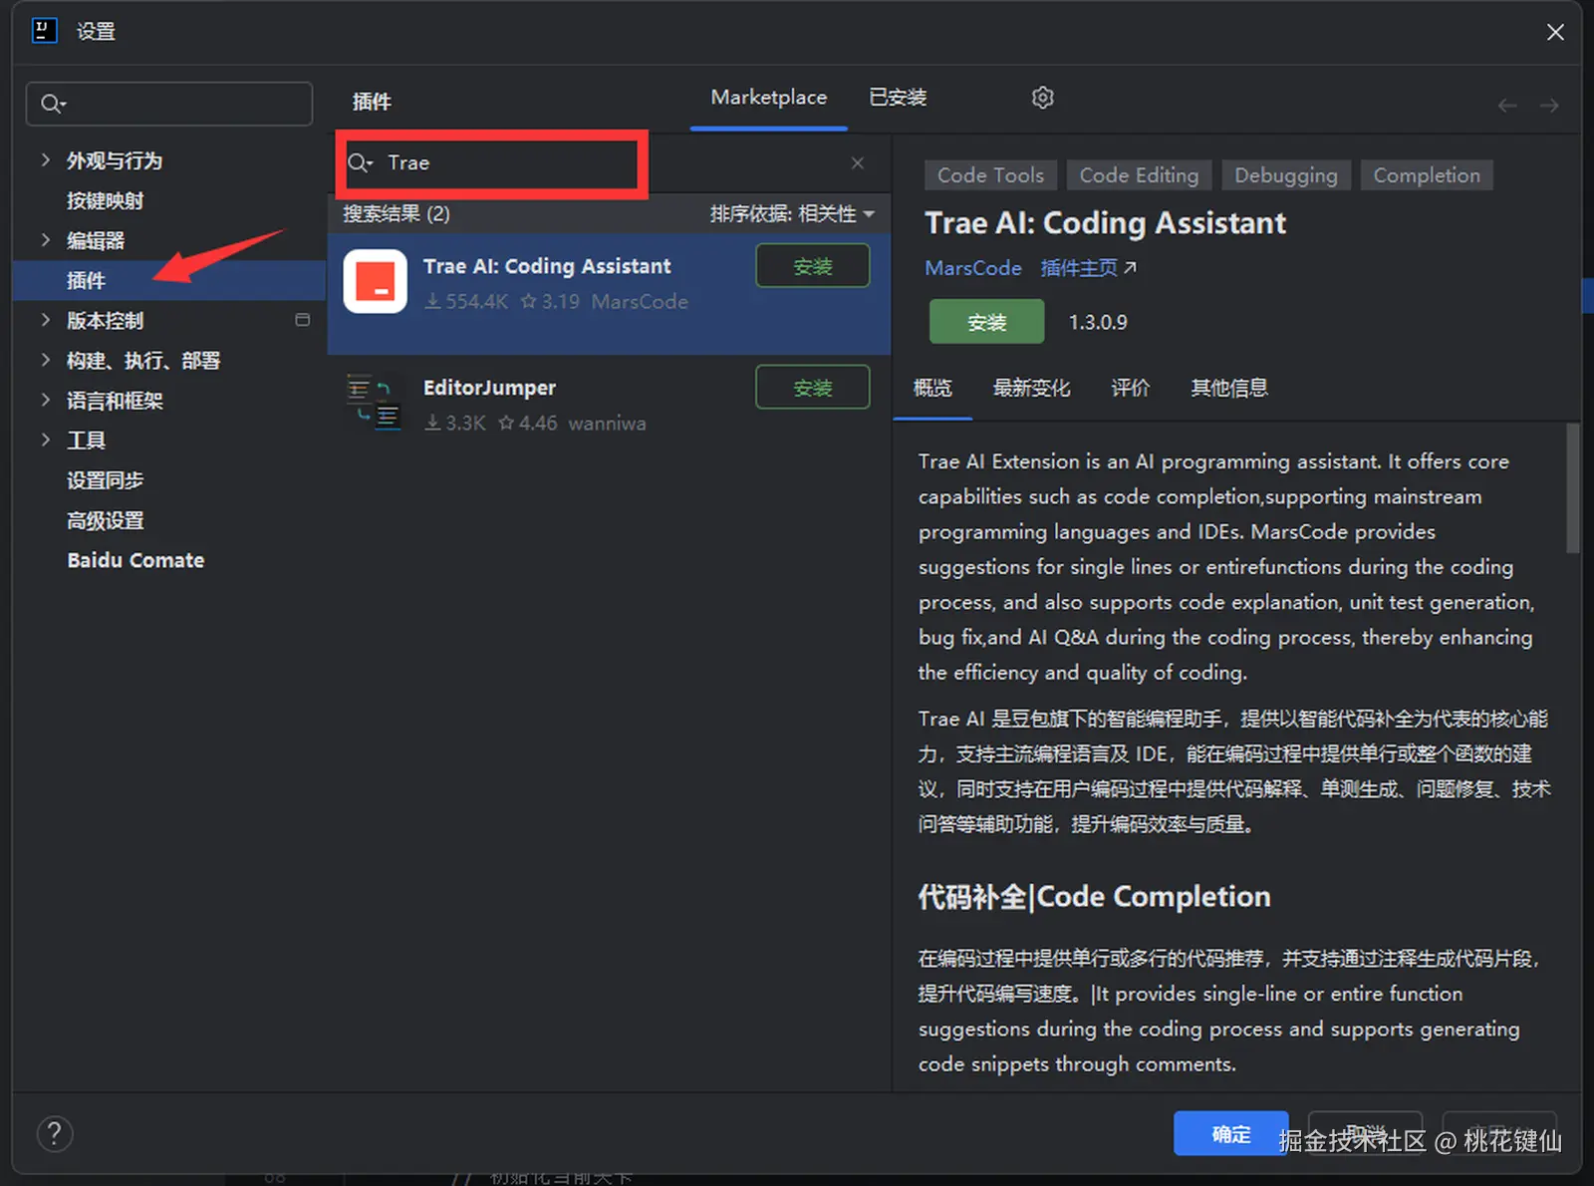Expand the 外观与行为 tree node
This screenshot has height=1186, width=1594.
[x=45, y=159]
